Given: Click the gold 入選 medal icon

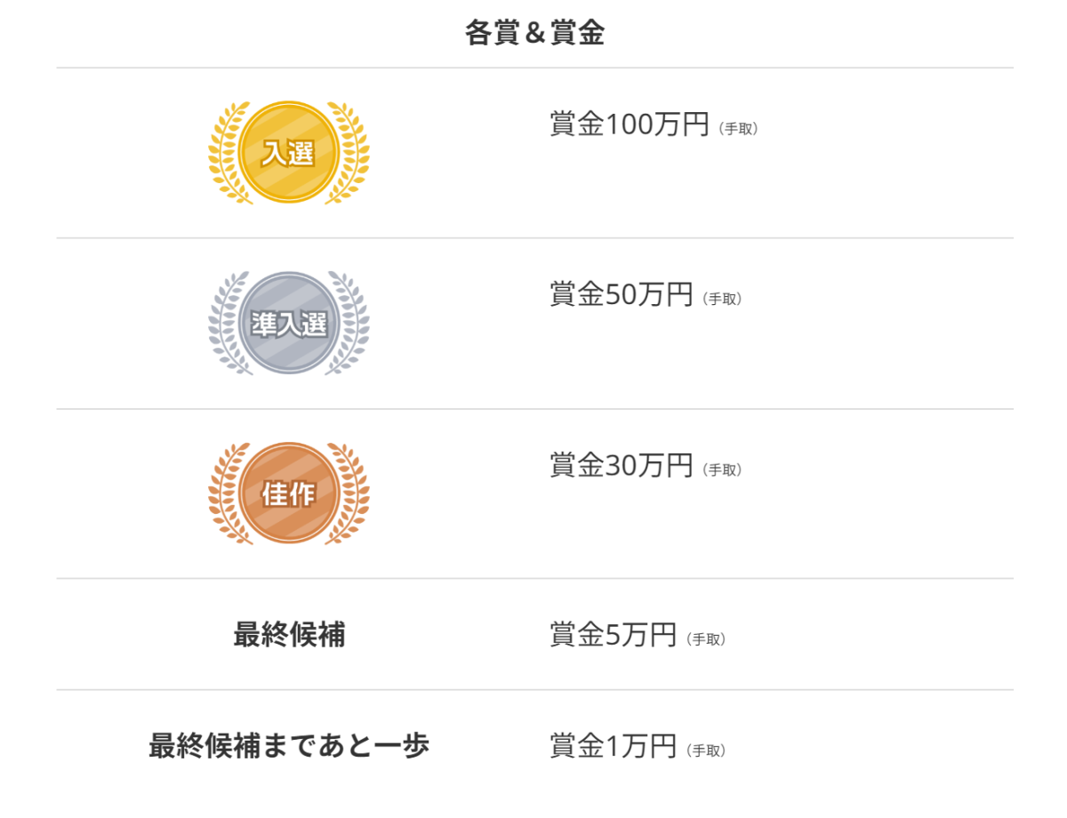Looking at the screenshot, I should click(x=289, y=153).
